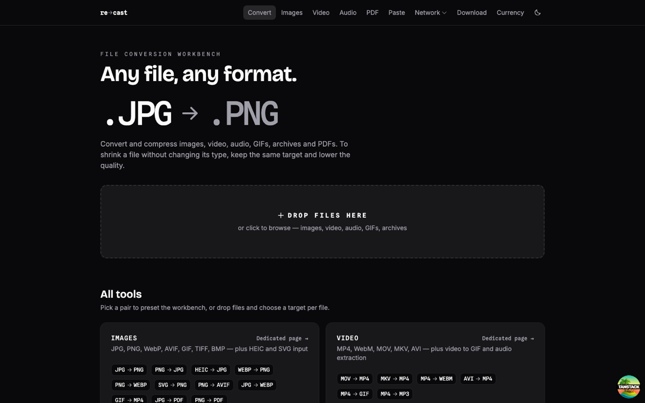
Task: Open the PDF nav item
Action: (x=372, y=12)
